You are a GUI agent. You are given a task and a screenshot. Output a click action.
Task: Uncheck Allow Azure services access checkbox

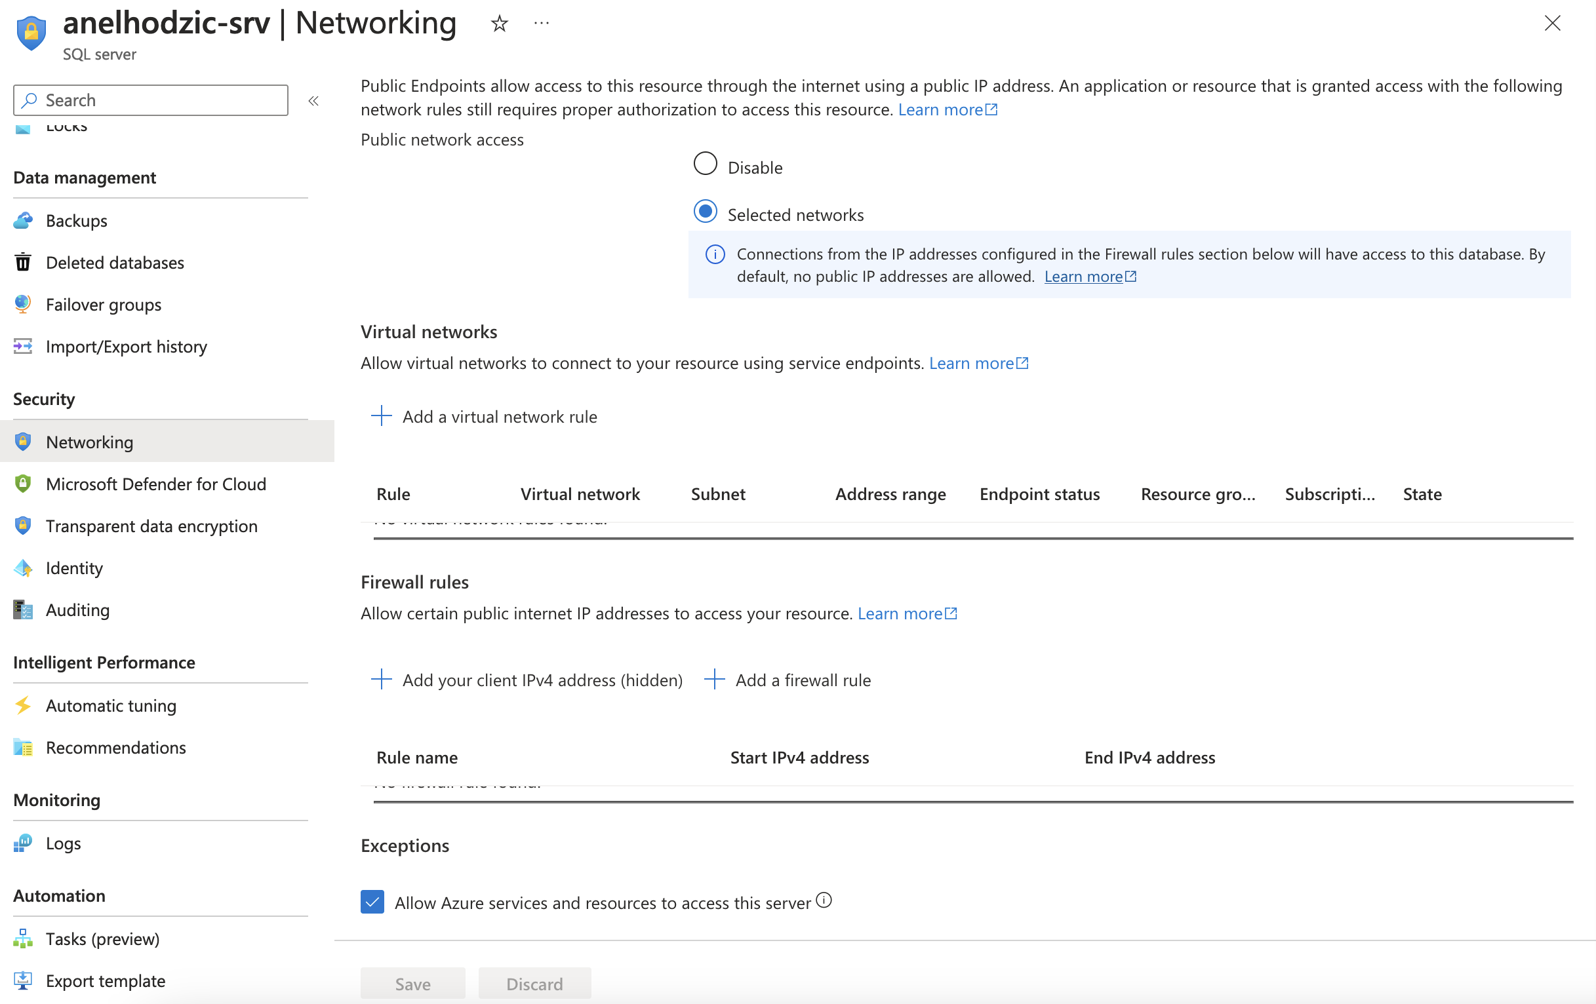[x=372, y=901]
